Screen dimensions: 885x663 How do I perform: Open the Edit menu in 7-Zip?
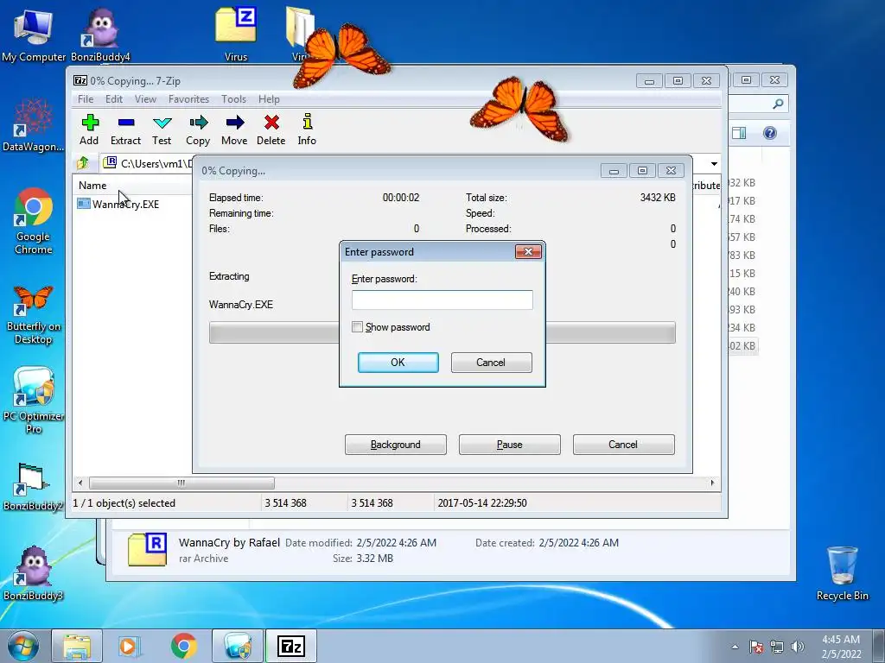[114, 99]
